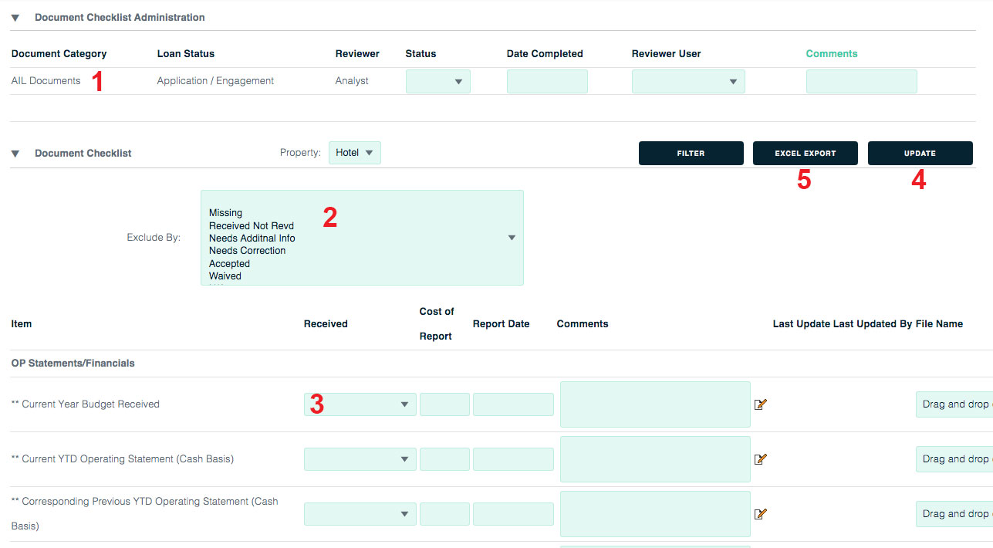Collapse the Document Checklist Administration section
Image resolution: width=993 pixels, height=548 pixels.
[x=15, y=17]
